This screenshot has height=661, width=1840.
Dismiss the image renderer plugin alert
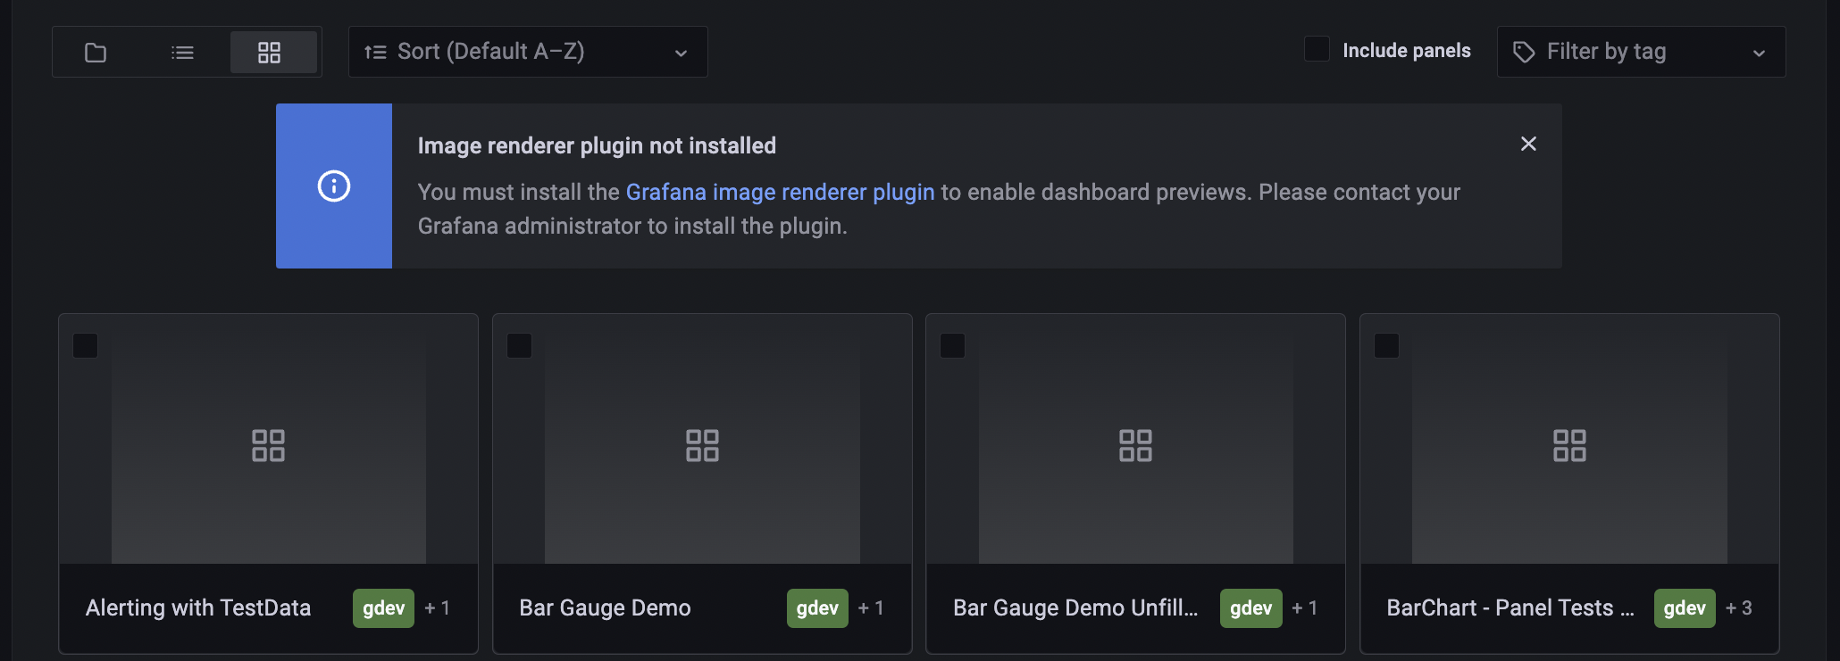pyautogui.click(x=1528, y=144)
